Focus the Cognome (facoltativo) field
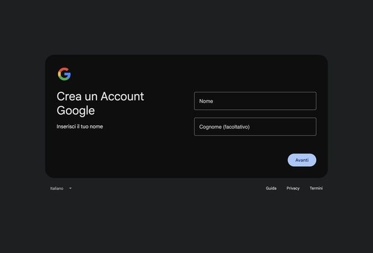The width and height of the screenshot is (373, 253). 255,127
